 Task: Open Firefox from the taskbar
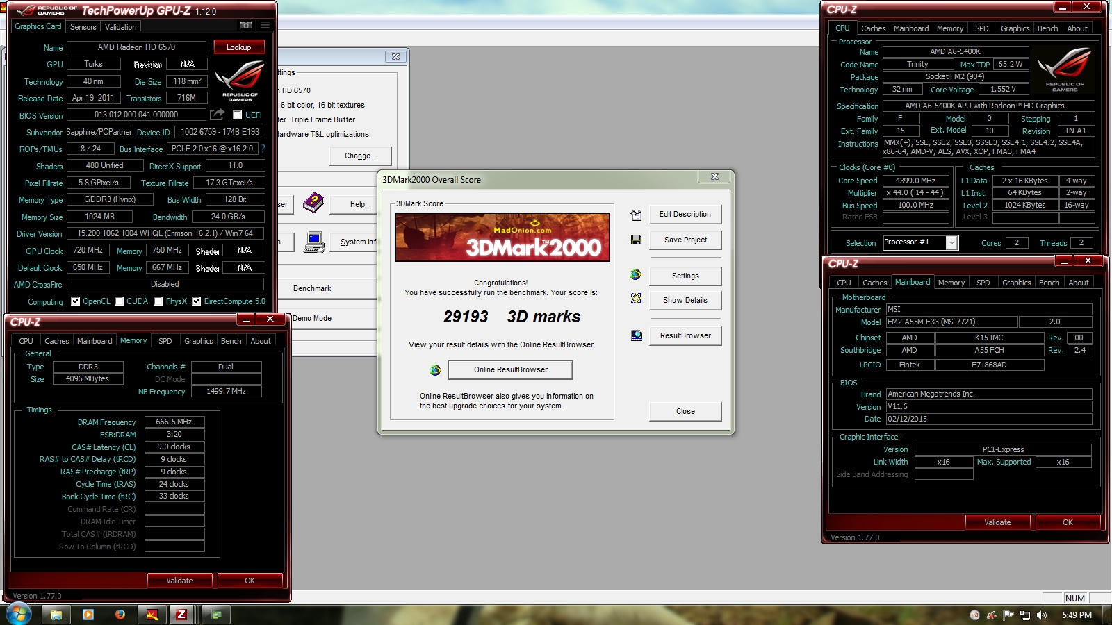point(120,615)
